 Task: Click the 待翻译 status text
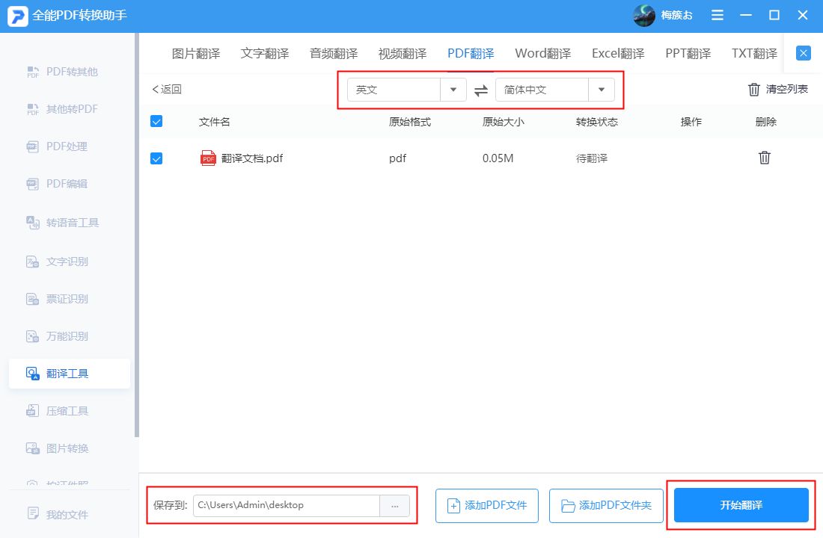pyautogui.click(x=592, y=158)
